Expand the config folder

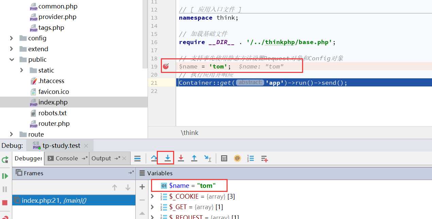click(12, 38)
